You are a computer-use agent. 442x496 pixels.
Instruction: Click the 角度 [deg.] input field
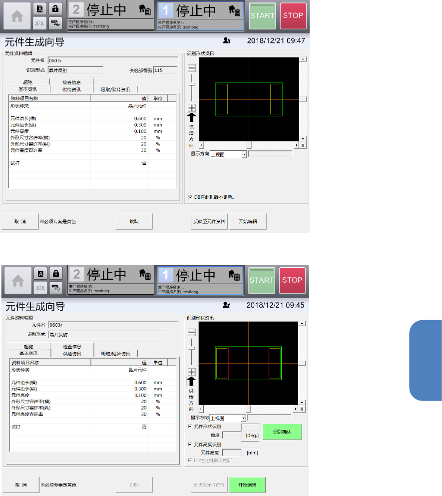[232, 435]
